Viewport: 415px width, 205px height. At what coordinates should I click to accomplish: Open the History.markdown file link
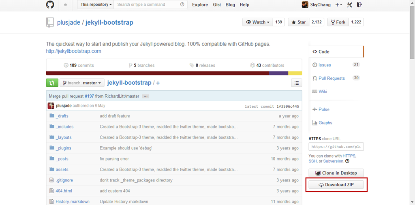tap(73, 202)
